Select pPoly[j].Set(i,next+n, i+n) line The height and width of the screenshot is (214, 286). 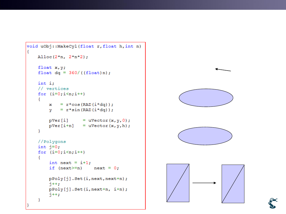pyautogui.click(x=88, y=189)
